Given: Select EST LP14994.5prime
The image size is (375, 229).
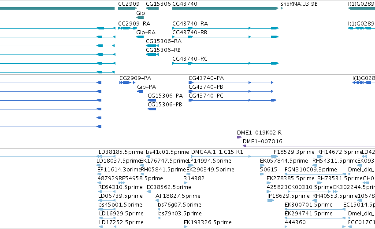Looking at the screenshot, I should [x=209, y=161].
